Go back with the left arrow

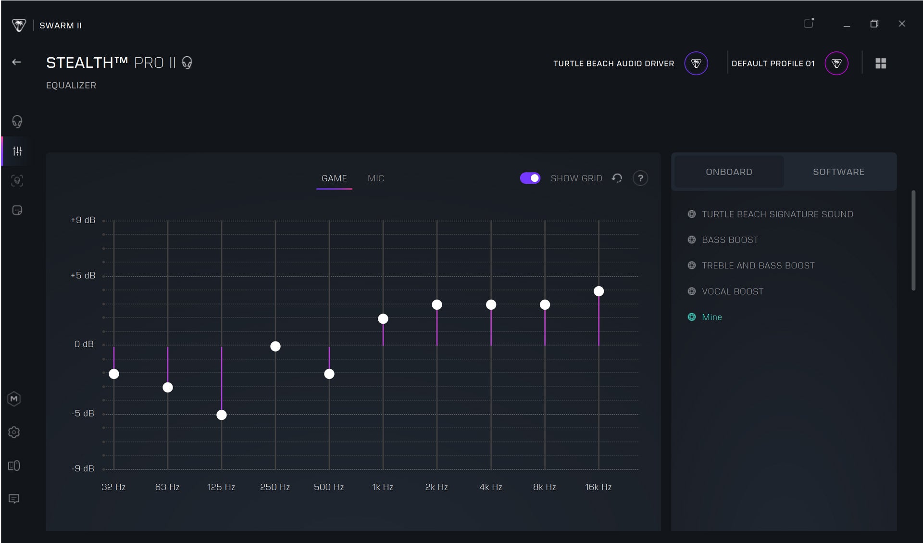(17, 62)
